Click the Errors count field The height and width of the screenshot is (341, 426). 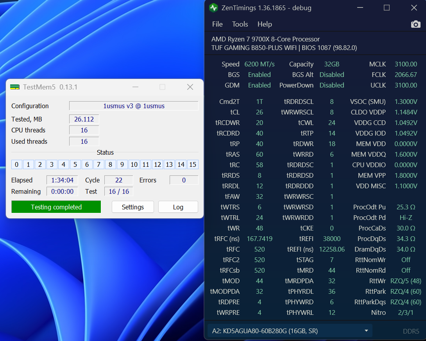(x=184, y=180)
